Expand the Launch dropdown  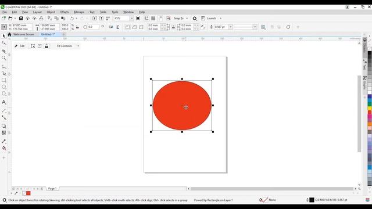[x=220, y=18]
